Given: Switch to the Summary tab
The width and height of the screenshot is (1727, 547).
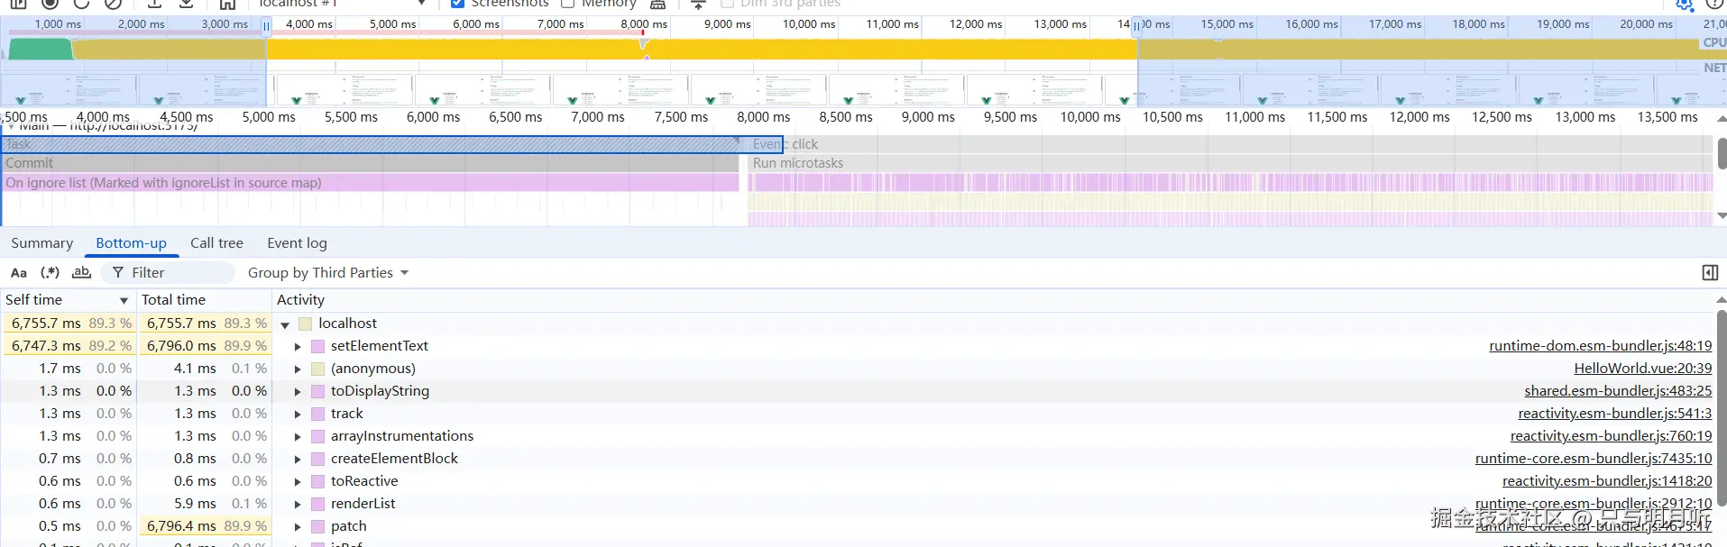Looking at the screenshot, I should pyautogui.click(x=41, y=242).
